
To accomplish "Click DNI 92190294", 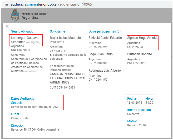I will click(x=98, y=47).
